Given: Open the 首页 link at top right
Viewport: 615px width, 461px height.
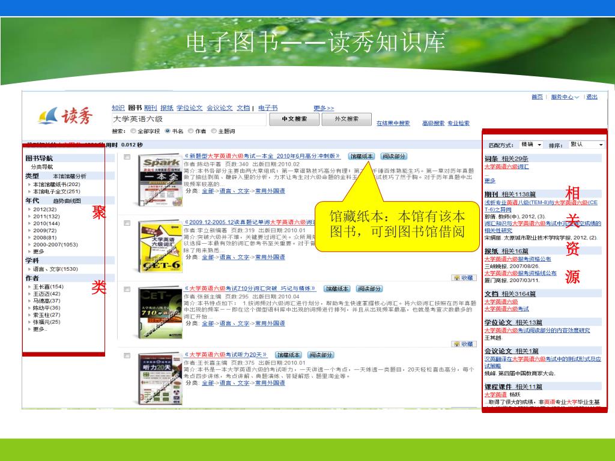Looking at the screenshot, I should point(537,97).
